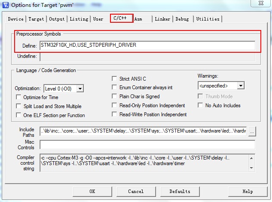This screenshot has width=272, height=202.
Task: Confirm settings with the OK button
Action: click(x=92, y=191)
